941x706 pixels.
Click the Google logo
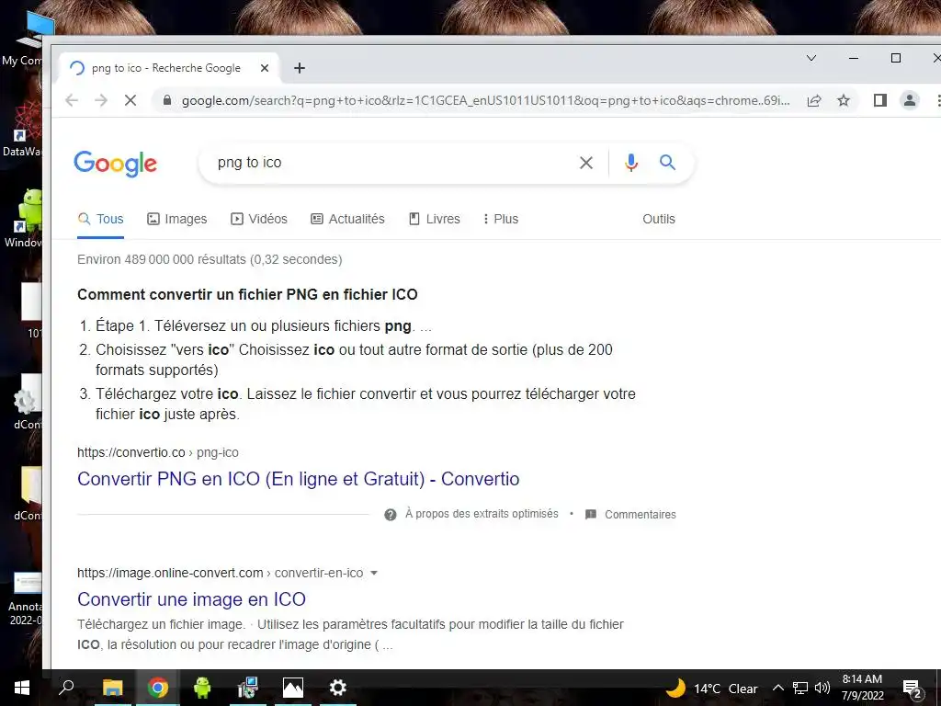(x=115, y=164)
